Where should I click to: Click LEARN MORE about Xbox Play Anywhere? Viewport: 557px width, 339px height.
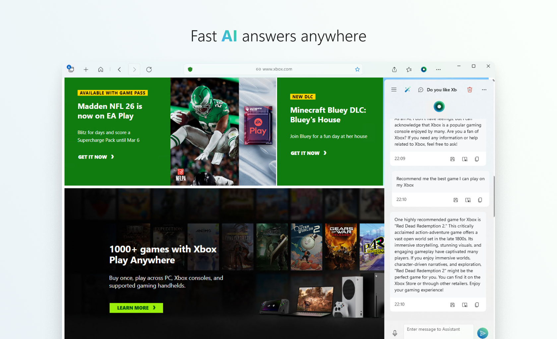point(136,308)
